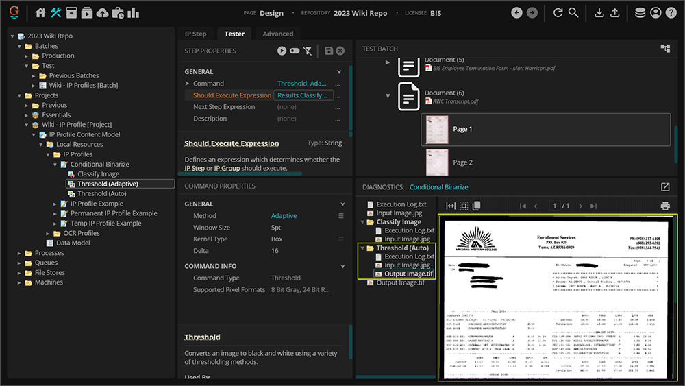Viewport: 685px width, 386px height.
Task: Switch to the IP Step tab
Action: [x=195, y=34]
